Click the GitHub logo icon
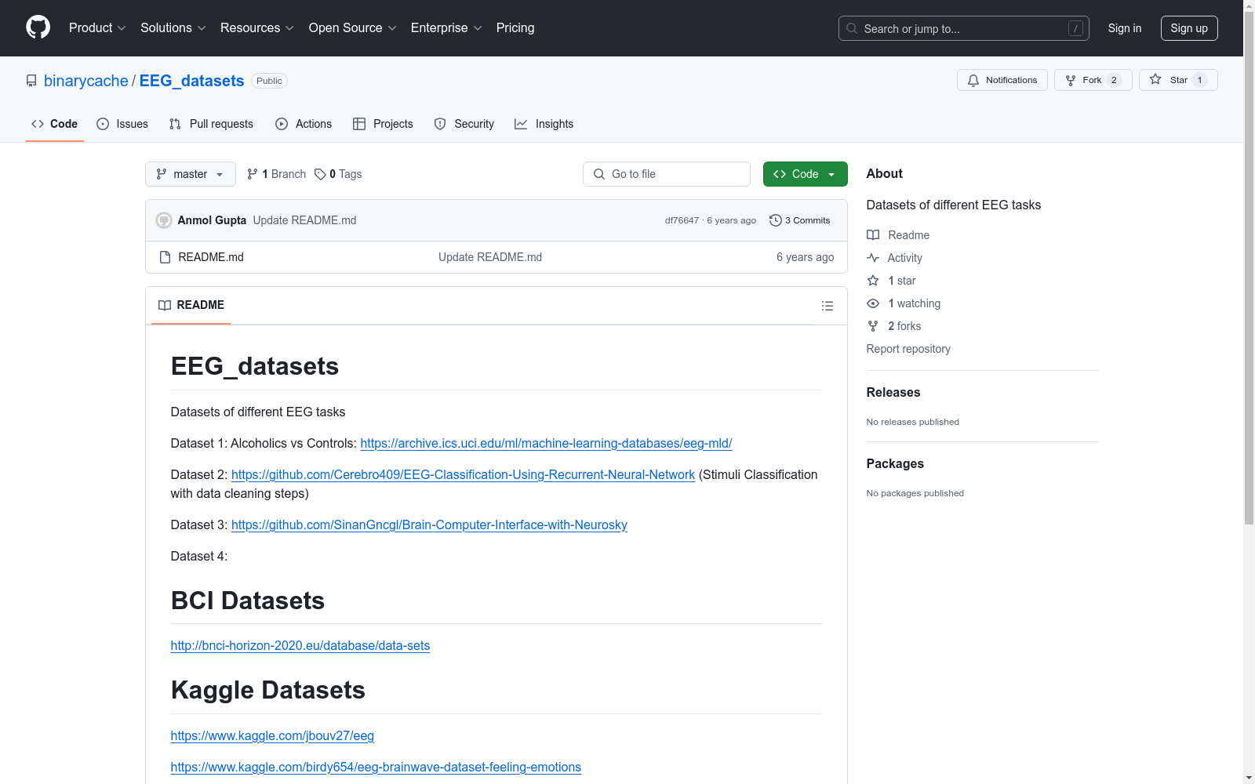 38,27
